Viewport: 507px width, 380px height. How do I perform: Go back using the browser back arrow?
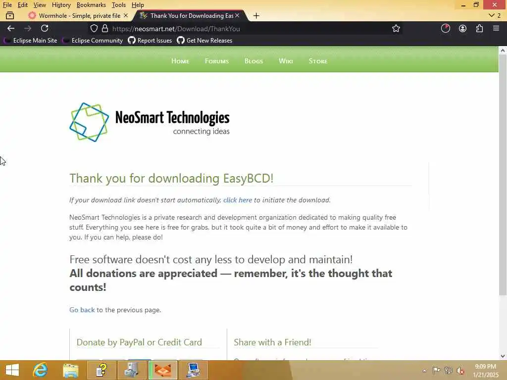[11, 28]
